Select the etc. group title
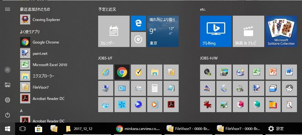302x135 pixels. click(x=203, y=9)
